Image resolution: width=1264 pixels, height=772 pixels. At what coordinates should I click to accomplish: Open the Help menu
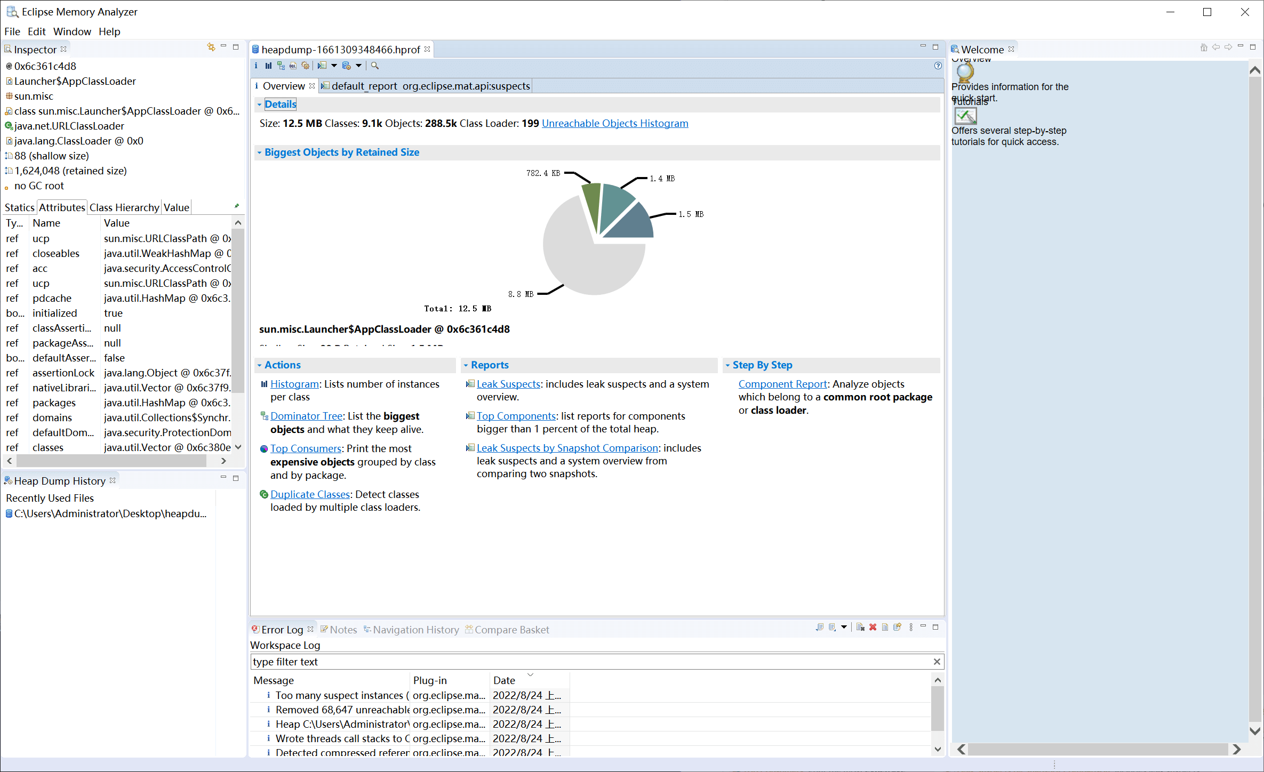(109, 31)
